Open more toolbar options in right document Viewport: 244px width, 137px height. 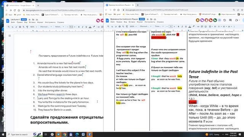(x=234, y=27)
